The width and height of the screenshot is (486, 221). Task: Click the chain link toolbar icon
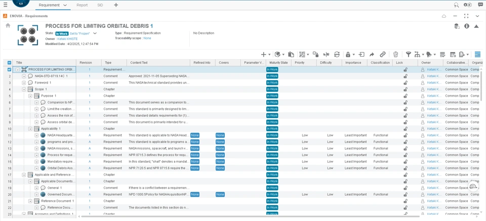click(x=383, y=55)
